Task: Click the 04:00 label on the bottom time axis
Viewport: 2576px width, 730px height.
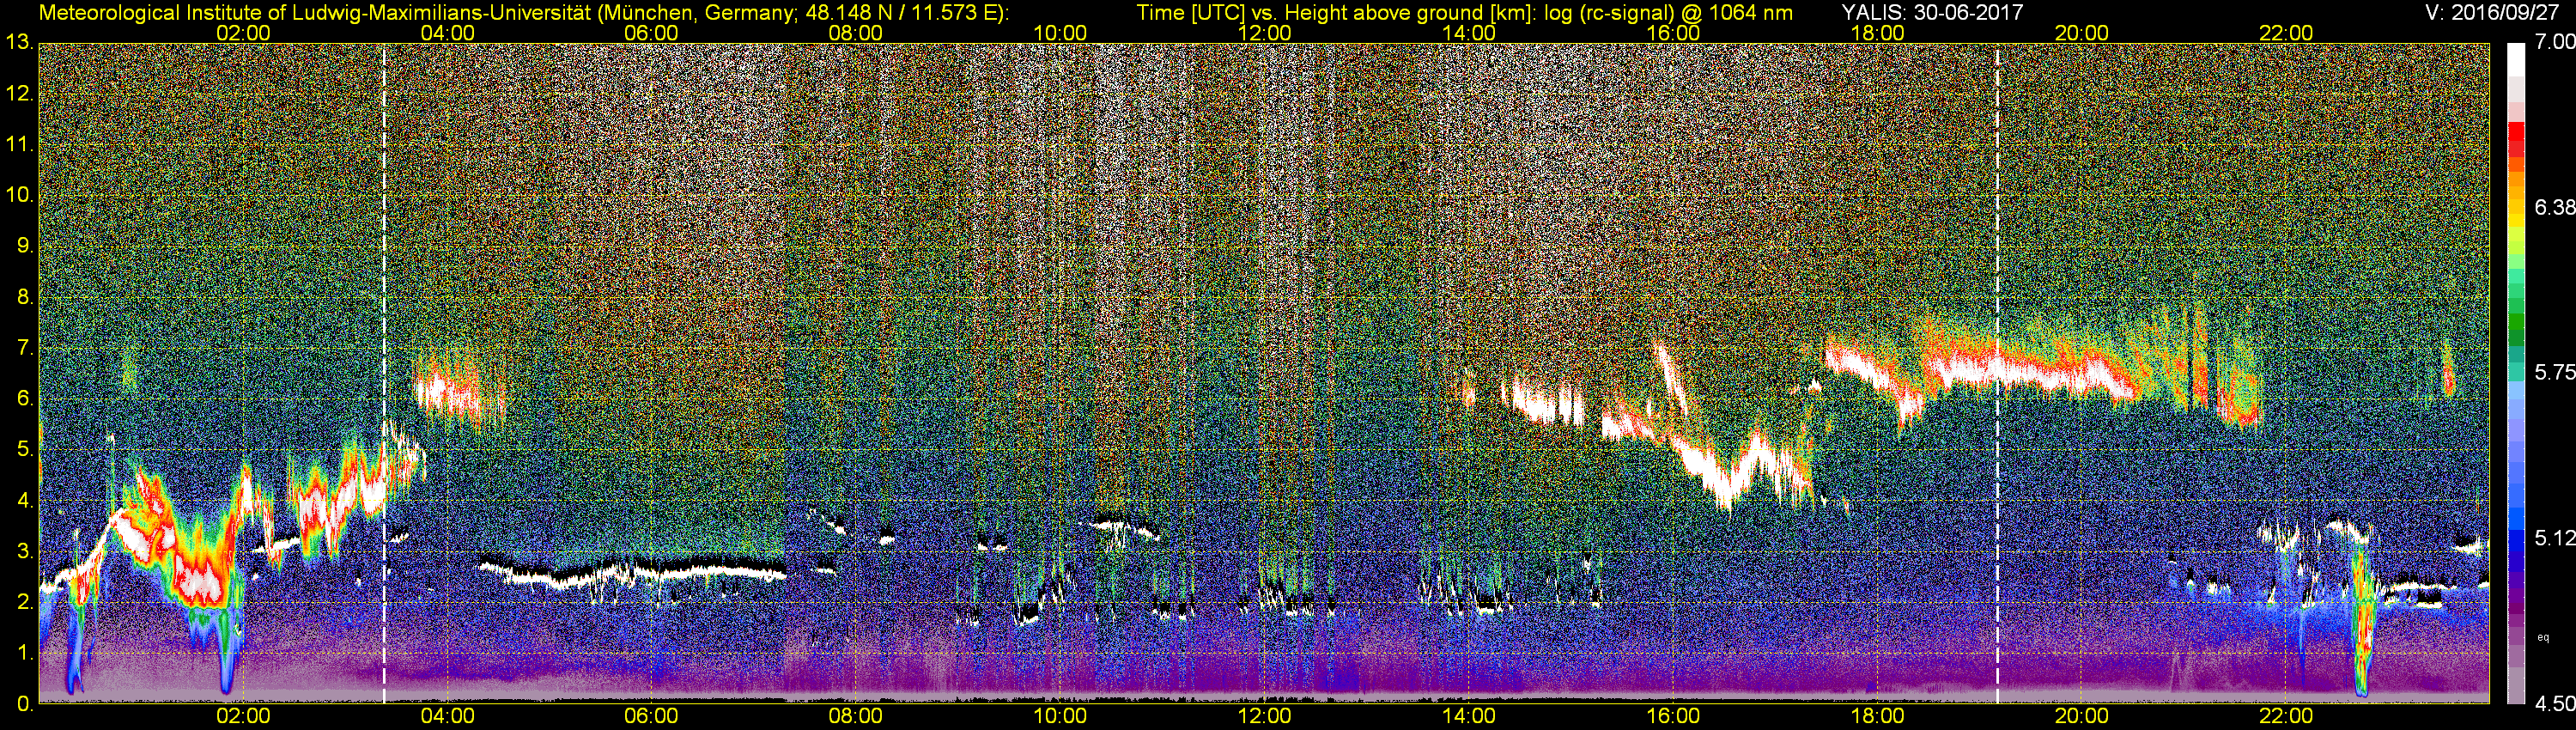Action: coord(447,717)
